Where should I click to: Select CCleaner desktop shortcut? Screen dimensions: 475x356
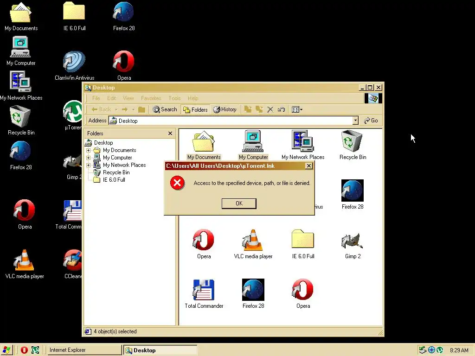click(x=73, y=264)
